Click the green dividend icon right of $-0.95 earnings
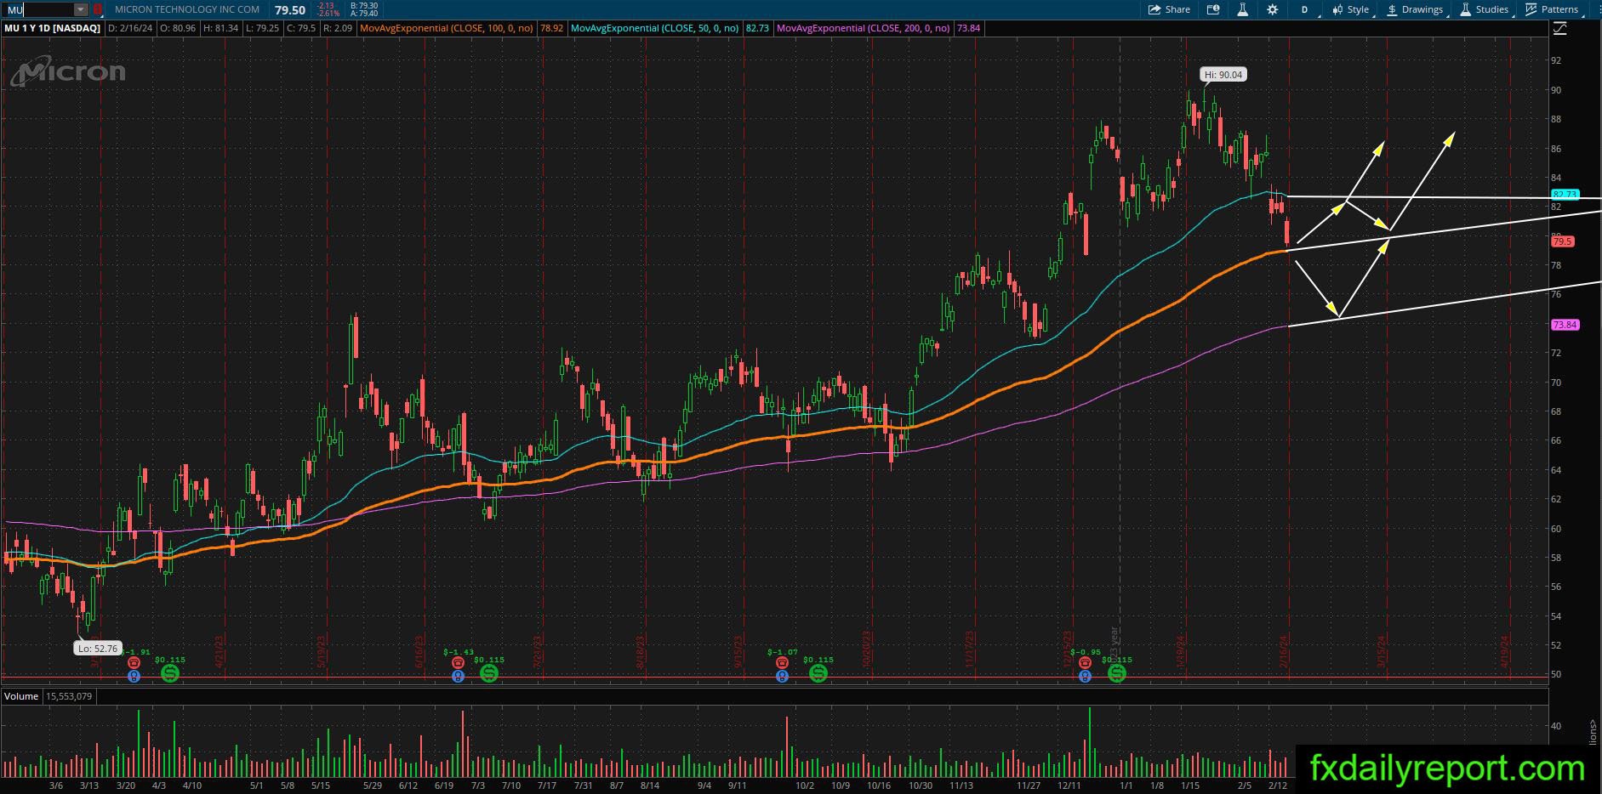This screenshot has height=794, width=1602. 1117,673
